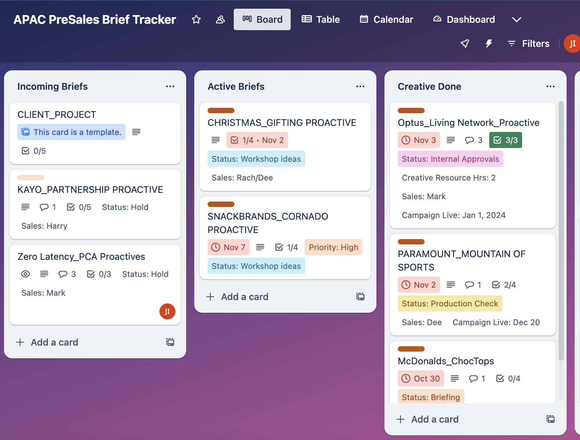Open JI member avatar in header
Viewport: 580px width, 440px height.
572,44
